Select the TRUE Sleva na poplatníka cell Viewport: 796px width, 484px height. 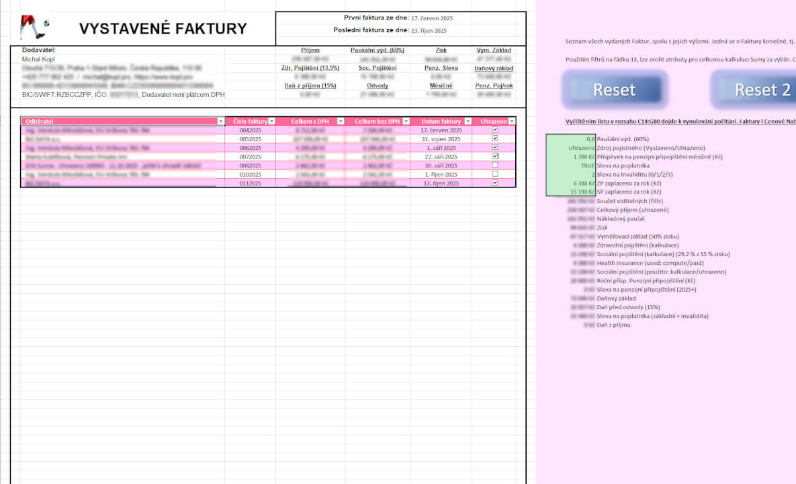[570, 165]
